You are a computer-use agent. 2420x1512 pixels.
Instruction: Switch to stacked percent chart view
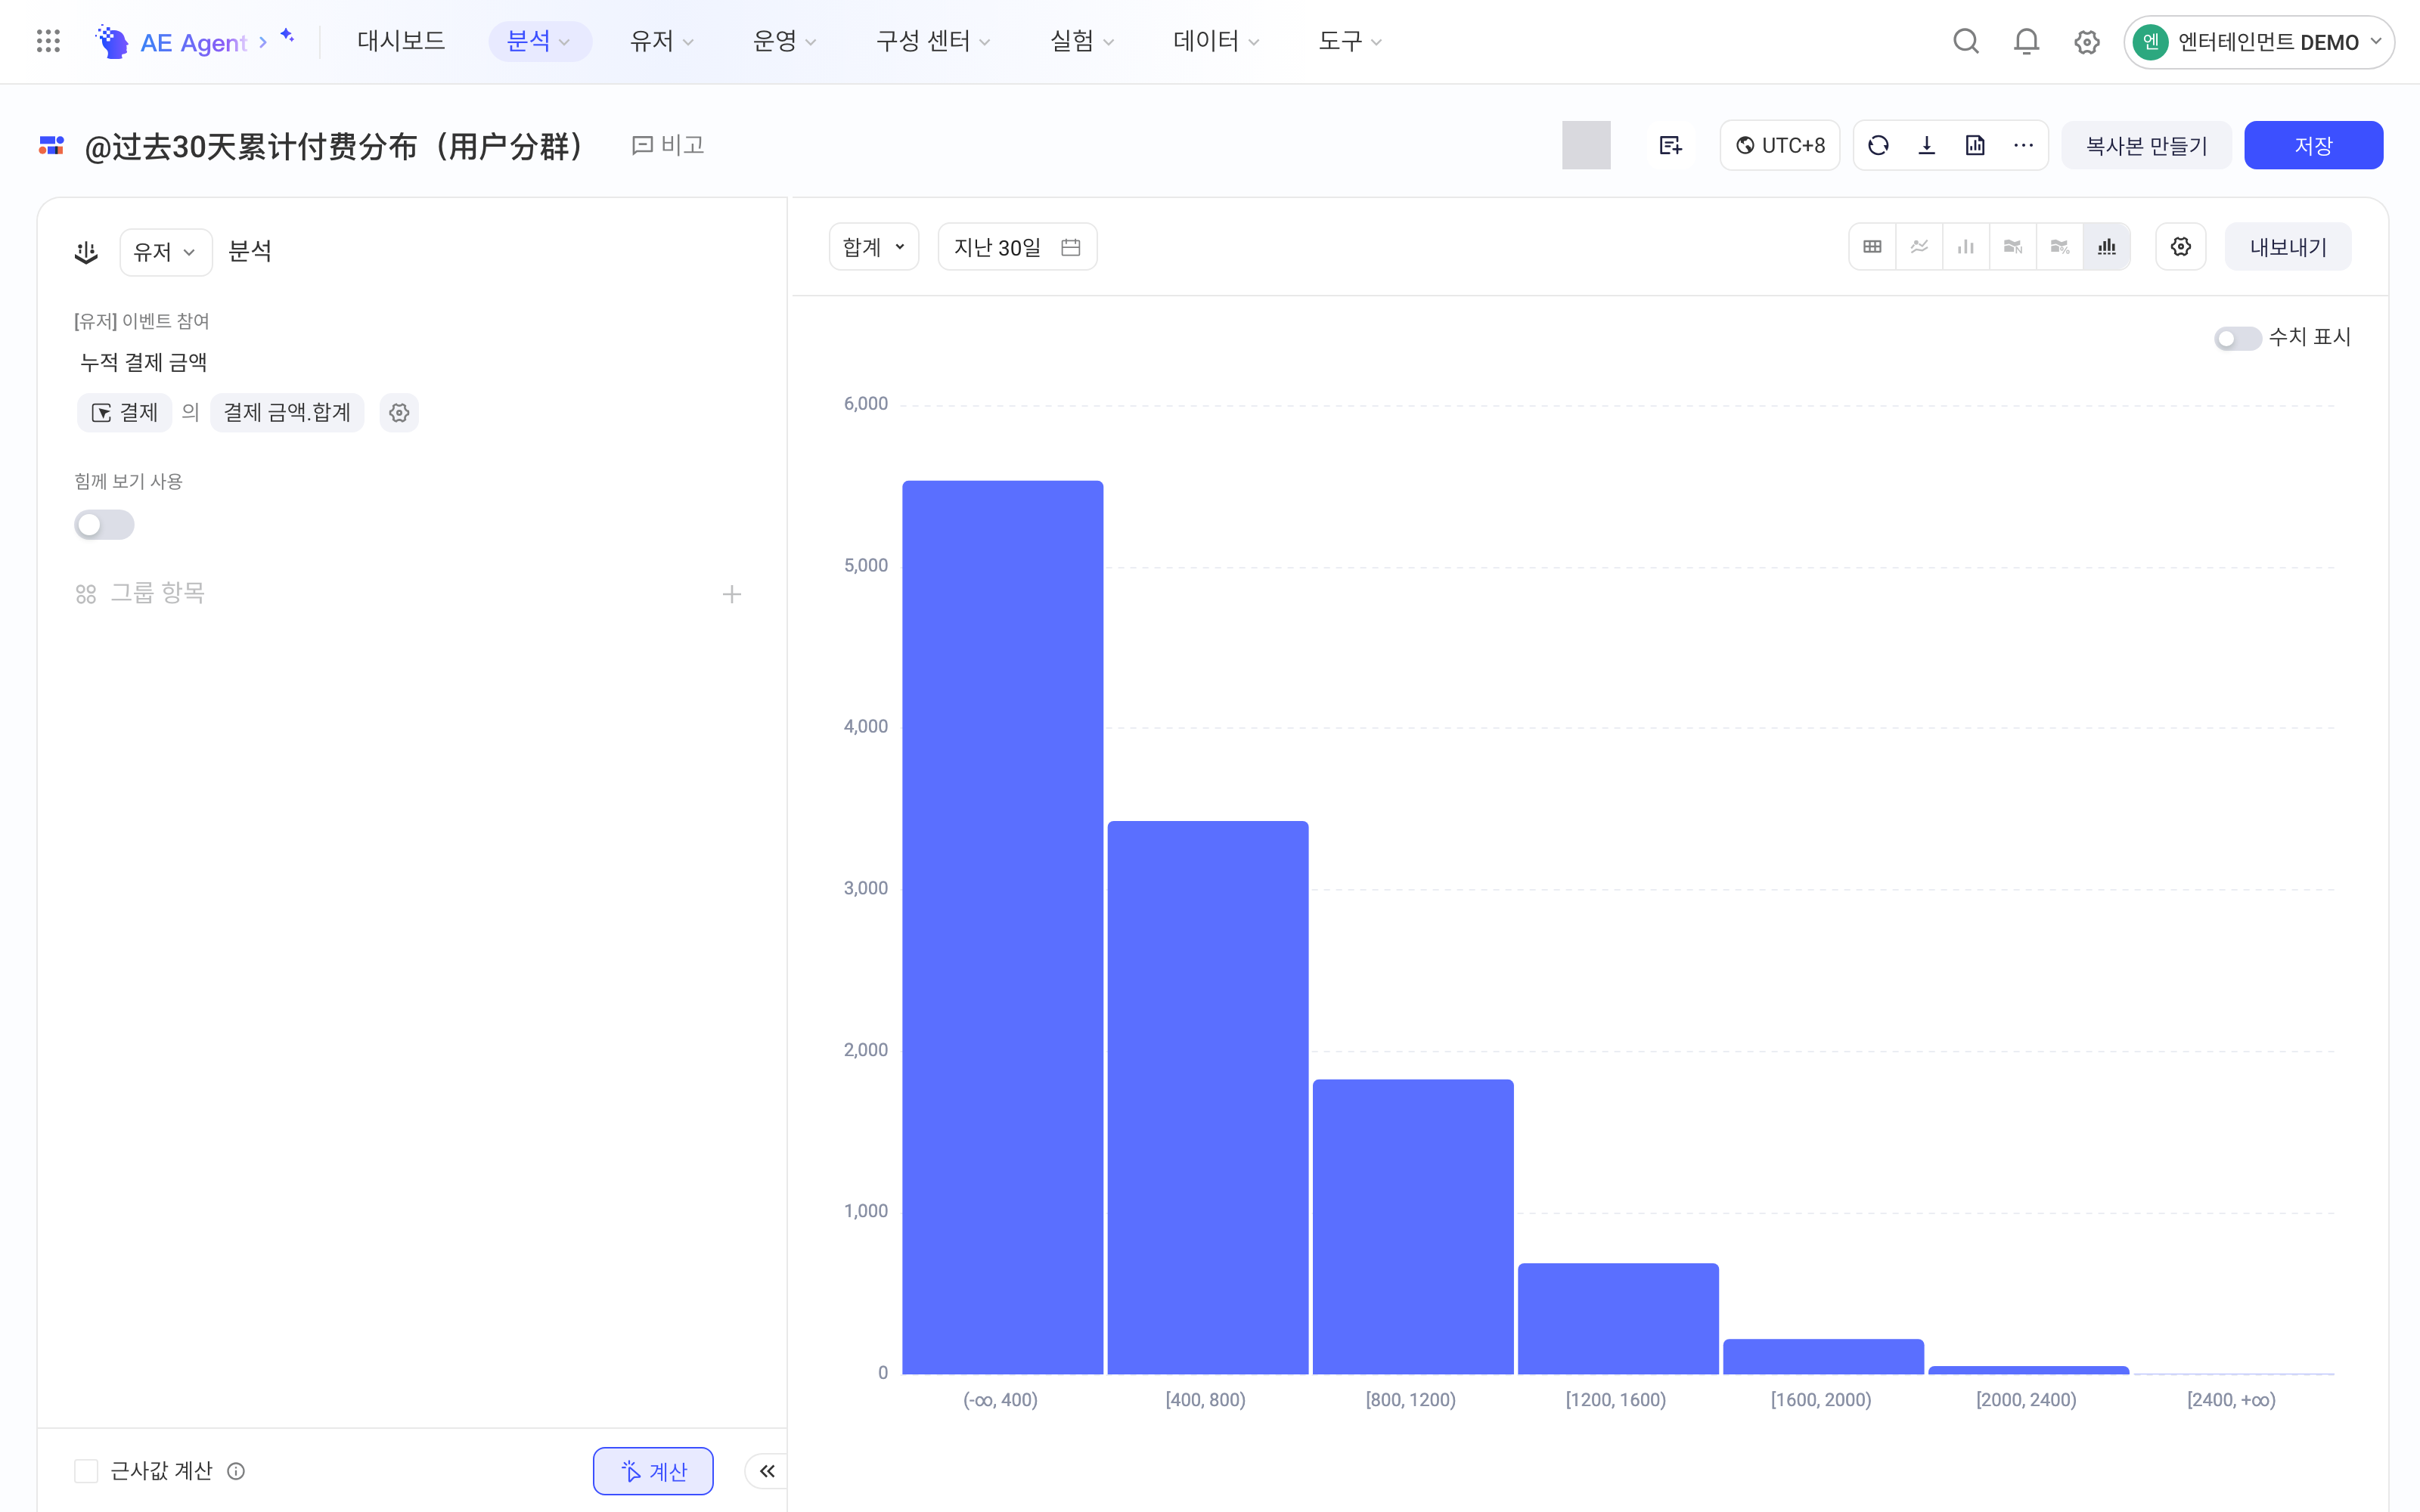pos(2060,247)
